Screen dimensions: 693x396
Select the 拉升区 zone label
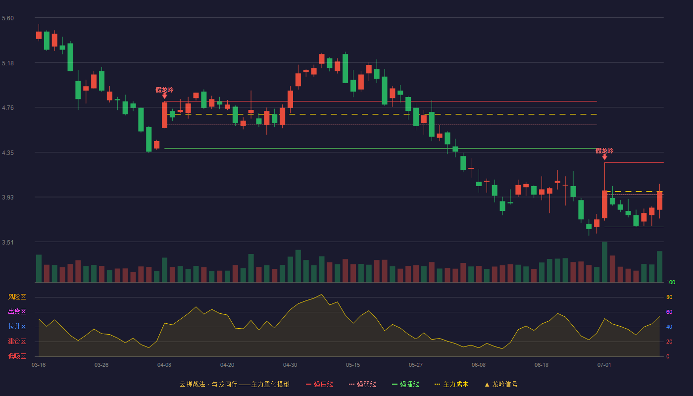[x=17, y=327]
